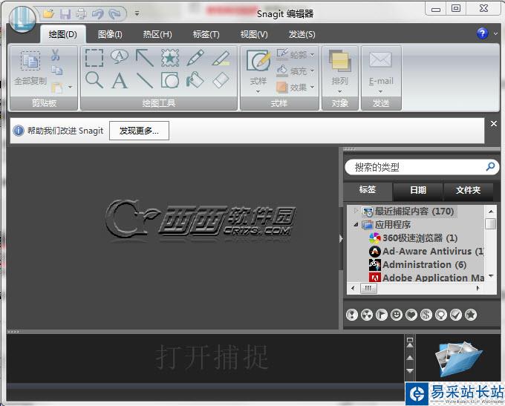This screenshot has width=505, height=406.
Task: Open the quick access toolbar customize dropdown
Action: pyautogui.click(x=137, y=13)
